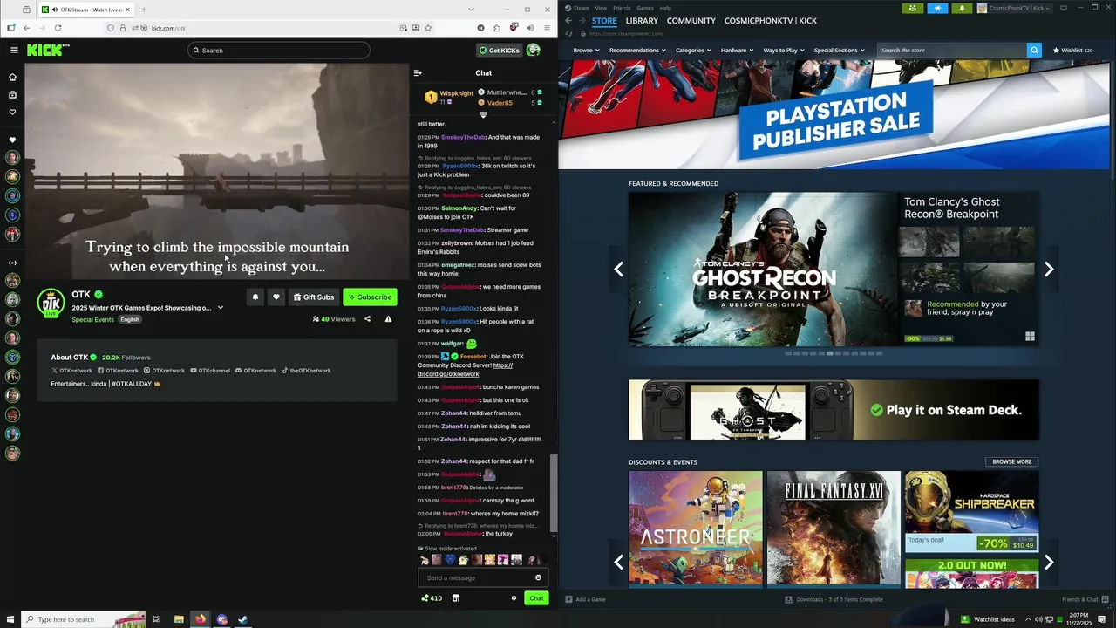This screenshot has height=628, width=1116.
Task: Open Steam announcements megaphone button
Action: (x=937, y=8)
